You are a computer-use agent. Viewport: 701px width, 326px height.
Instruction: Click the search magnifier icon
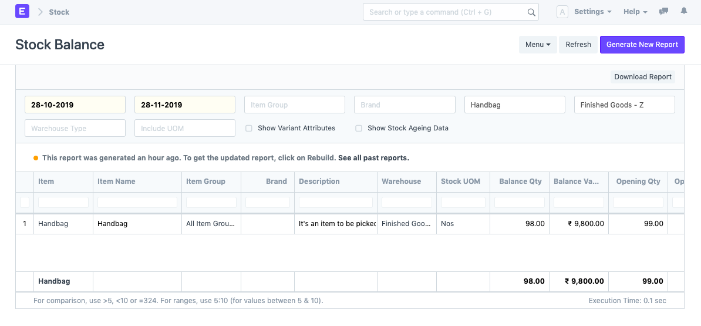(x=531, y=12)
